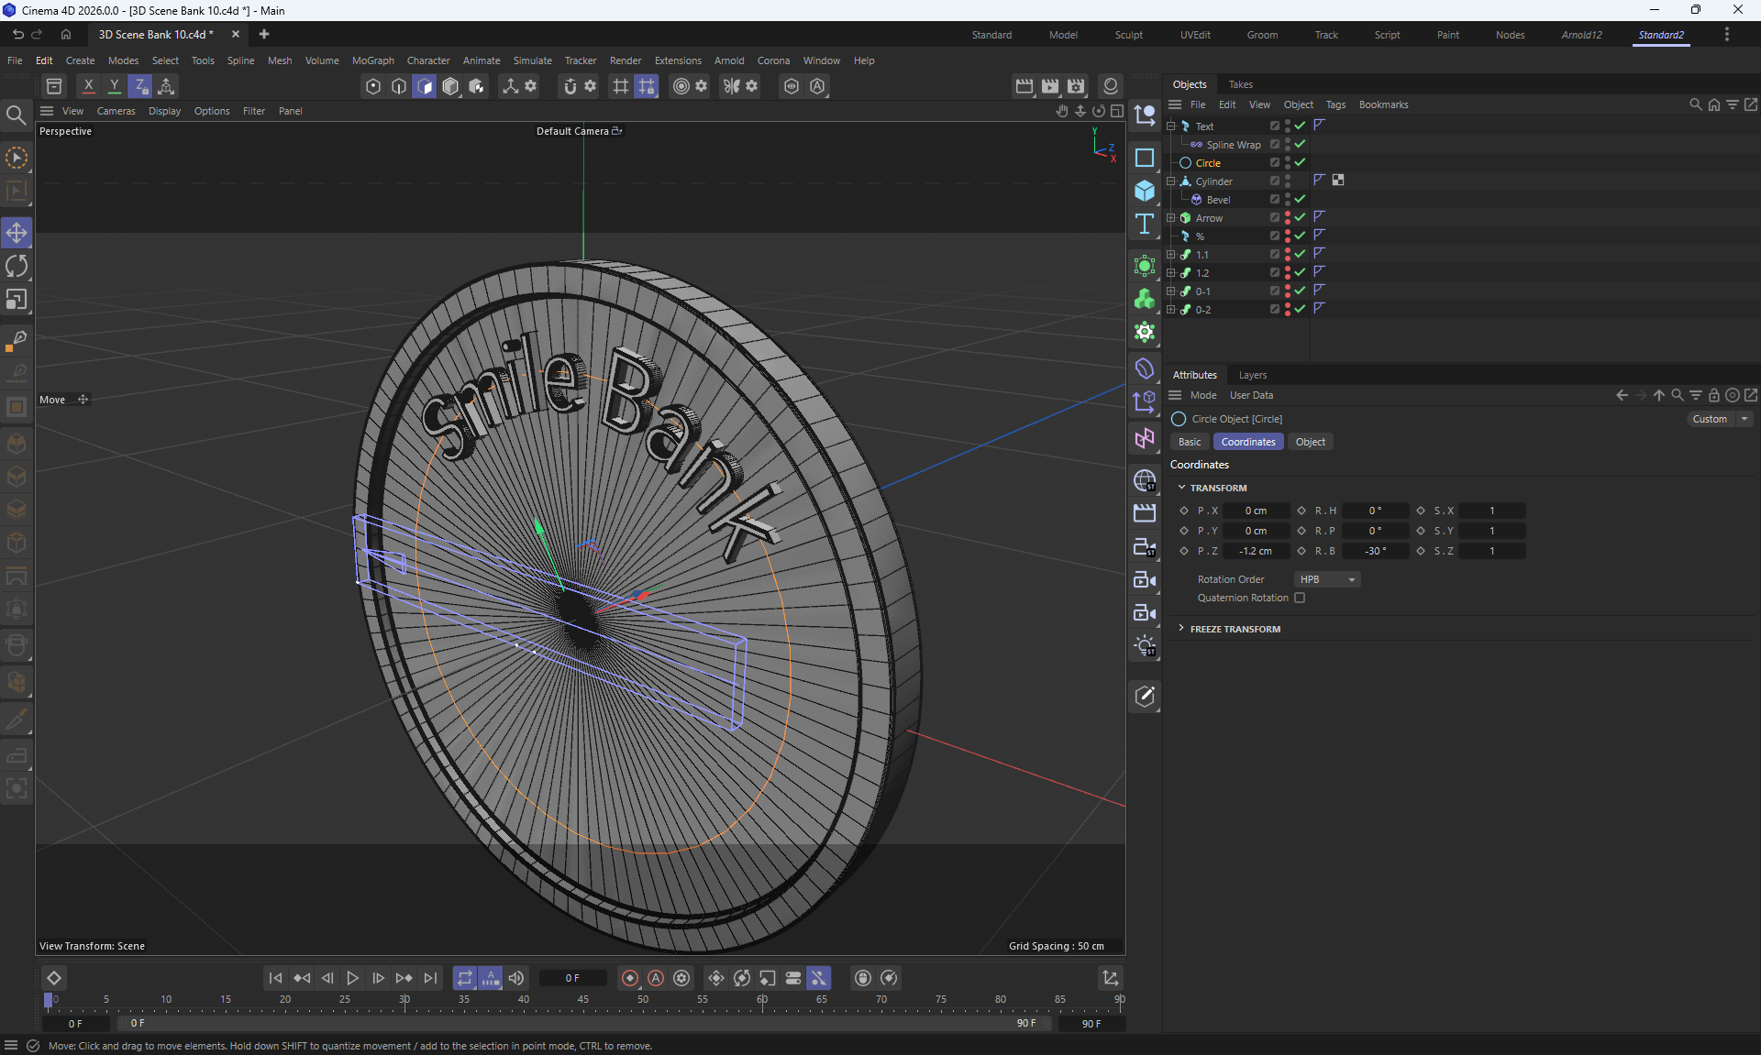
Task: Open the MoGraph menu
Action: coord(372,60)
